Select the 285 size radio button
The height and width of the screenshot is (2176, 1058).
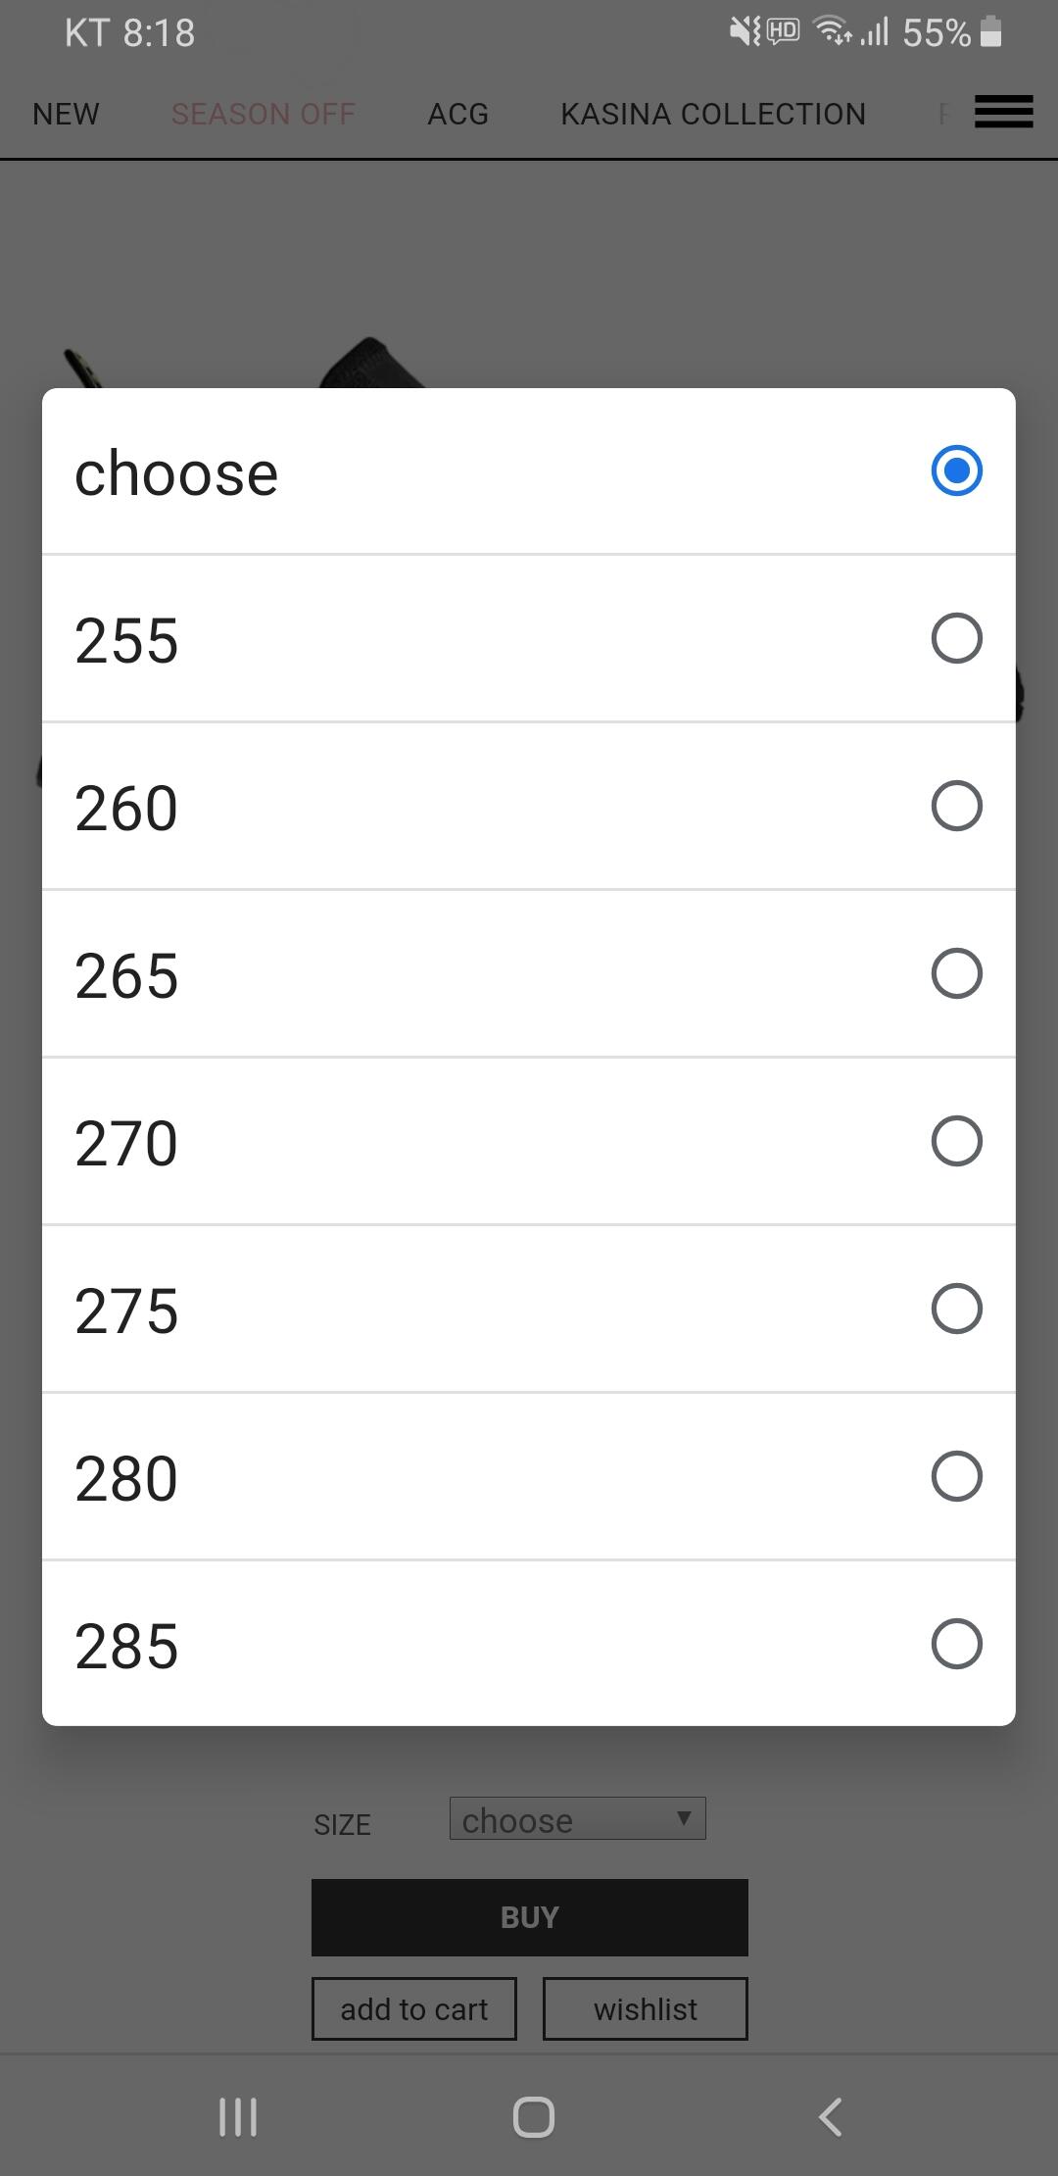(956, 1644)
